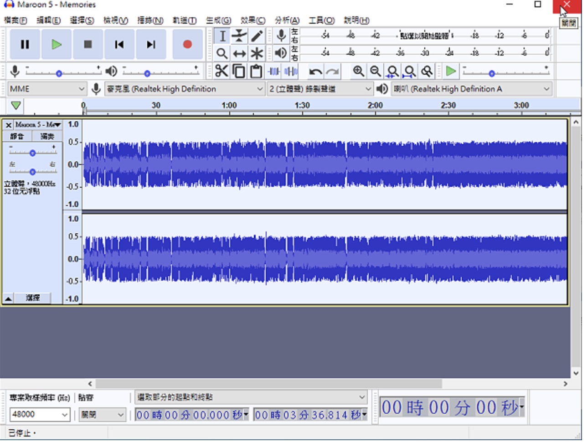Image resolution: width=587 pixels, height=442 pixels.
Task: Collapse the track with the up arrow
Action: [8, 299]
